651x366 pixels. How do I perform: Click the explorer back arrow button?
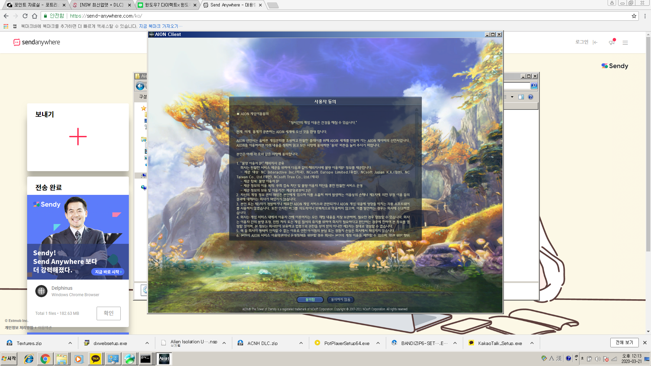140,86
